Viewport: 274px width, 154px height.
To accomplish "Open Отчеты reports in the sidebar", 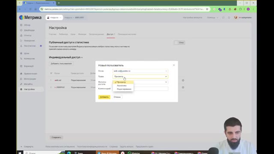I will (x=27, y=36).
